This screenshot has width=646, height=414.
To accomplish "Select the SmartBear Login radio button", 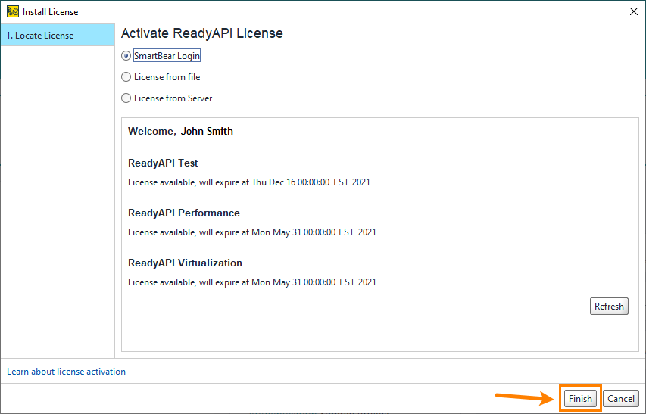I will [126, 55].
